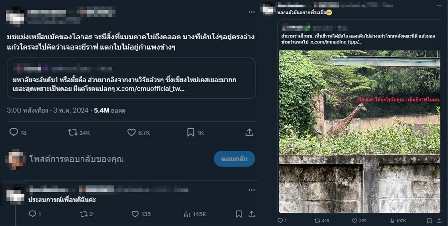Open more options on the giraffe post

point(439,6)
